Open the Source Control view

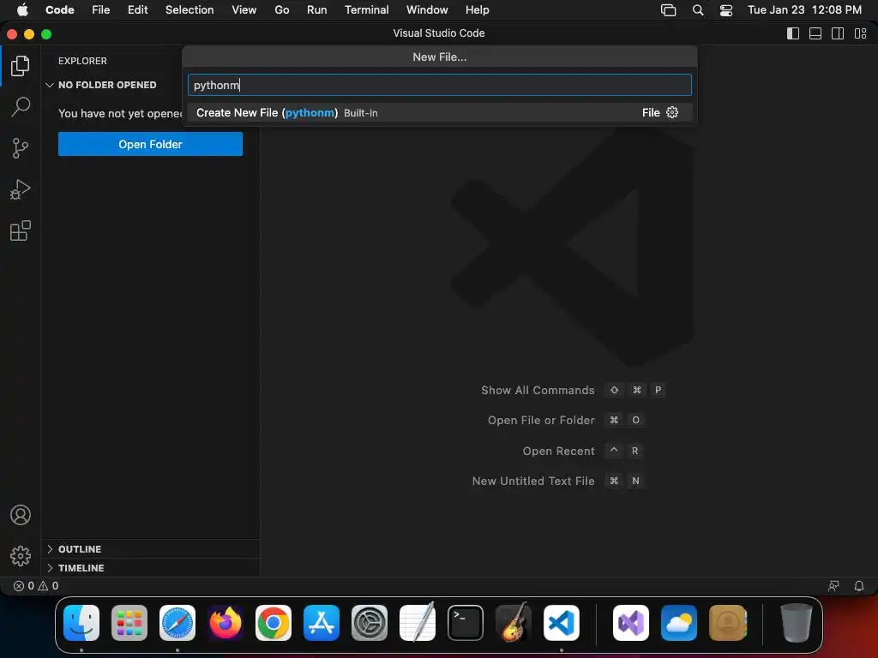click(x=21, y=148)
